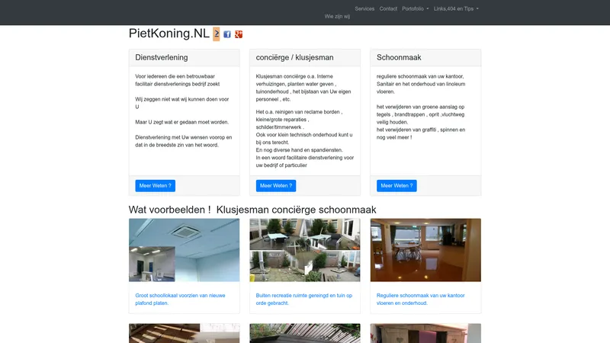This screenshot has height=343, width=610.
Task: Open the partially visible wooden floor photo
Action: 184,333
